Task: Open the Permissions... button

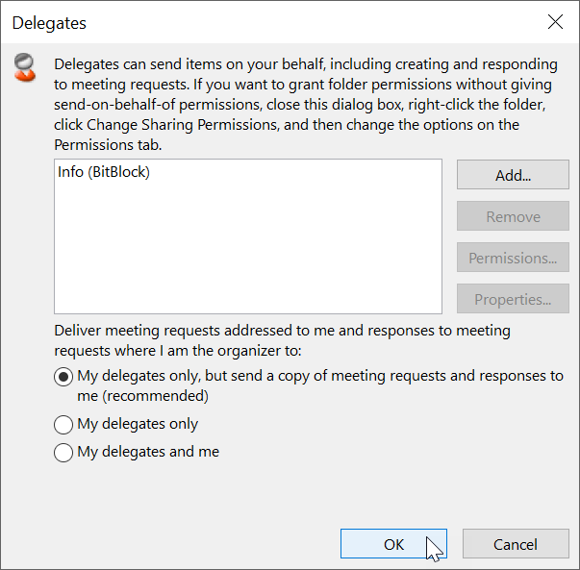Action: coord(513,258)
